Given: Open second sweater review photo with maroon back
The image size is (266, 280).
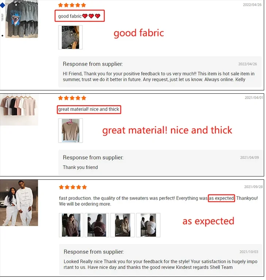Looking at the screenshot, I should click(97, 225).
